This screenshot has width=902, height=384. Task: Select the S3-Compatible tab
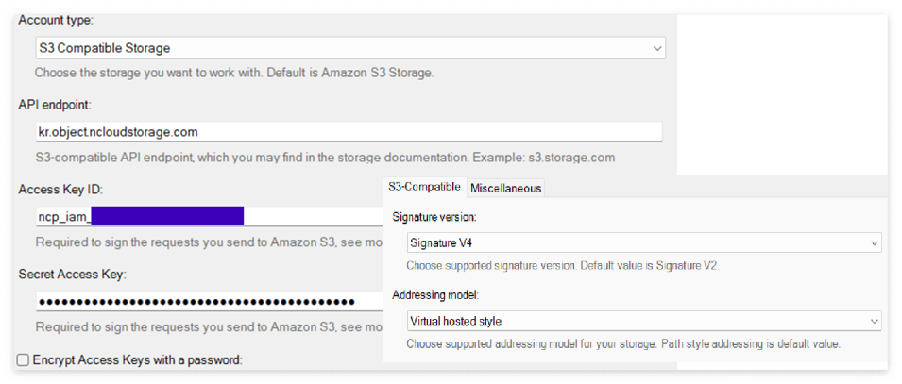(x=424, y=188)
